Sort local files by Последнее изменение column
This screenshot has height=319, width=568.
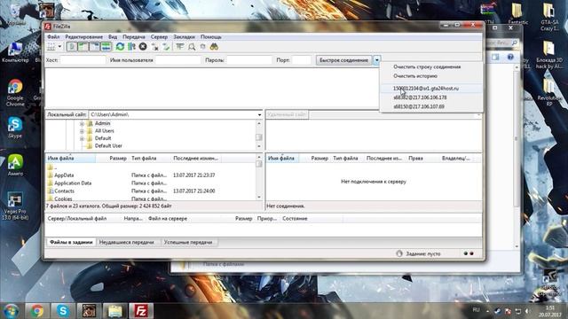point(195,159)
